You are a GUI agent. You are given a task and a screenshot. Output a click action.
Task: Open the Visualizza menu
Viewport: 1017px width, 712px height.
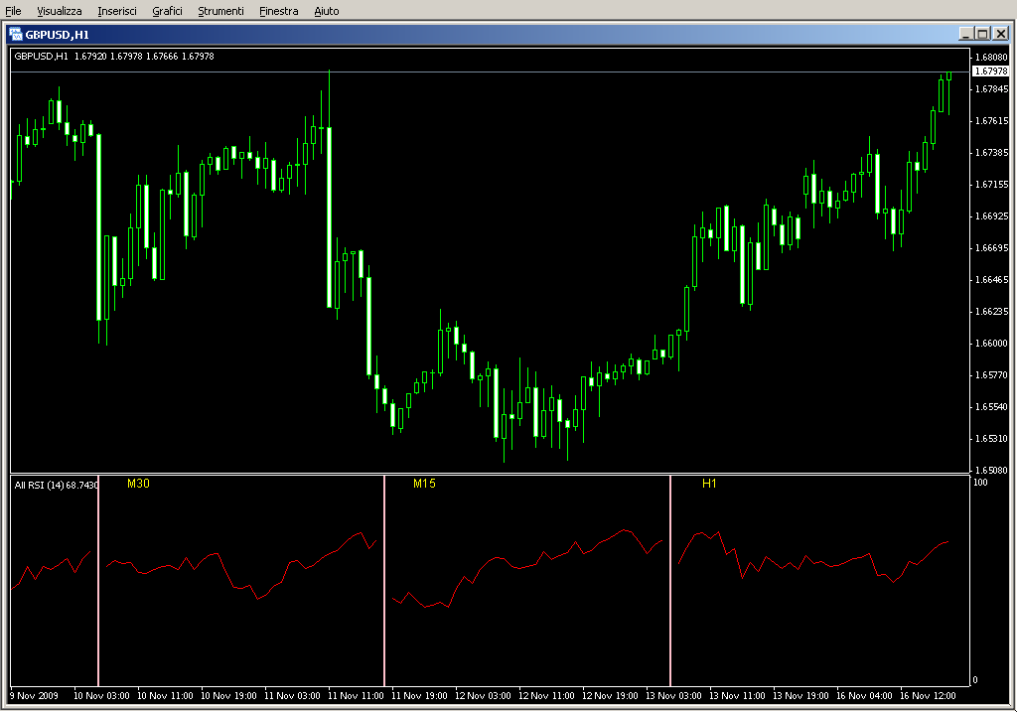coord(59,11)
